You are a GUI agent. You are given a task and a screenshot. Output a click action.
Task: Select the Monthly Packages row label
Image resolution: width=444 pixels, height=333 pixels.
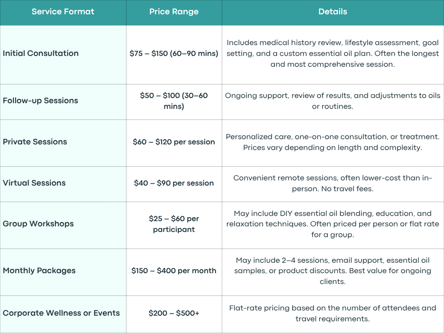[39, 271]
